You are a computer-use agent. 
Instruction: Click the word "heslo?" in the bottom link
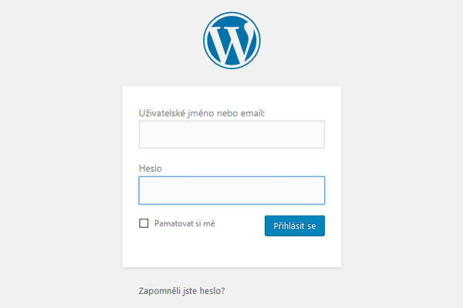pyautogui.click(x=211, y=291)
